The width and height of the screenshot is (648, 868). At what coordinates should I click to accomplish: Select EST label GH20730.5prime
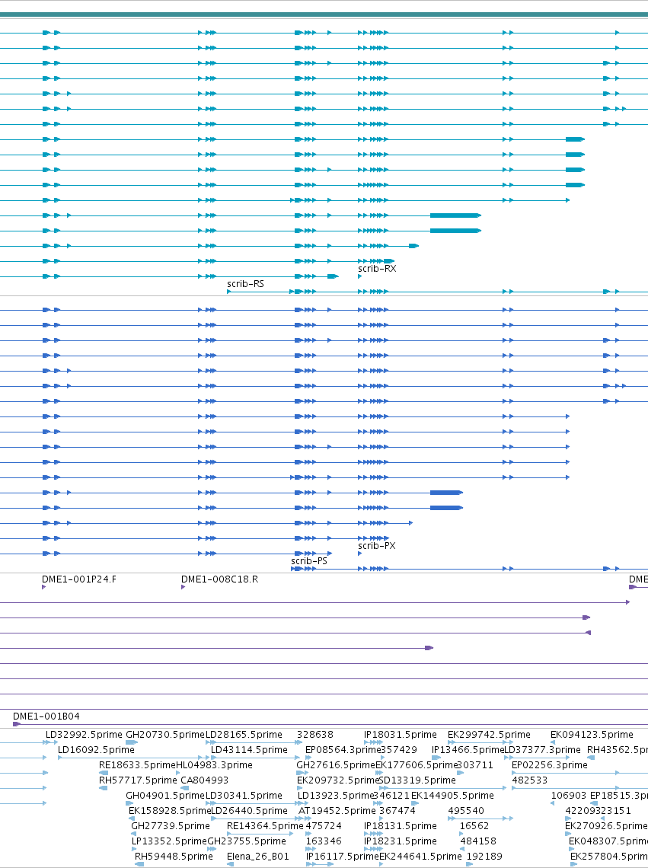(165, 735)
